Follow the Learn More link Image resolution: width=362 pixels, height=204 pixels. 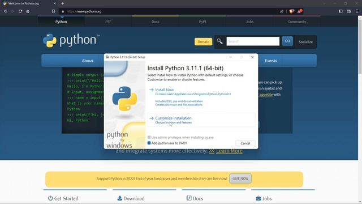pos(229,151)
